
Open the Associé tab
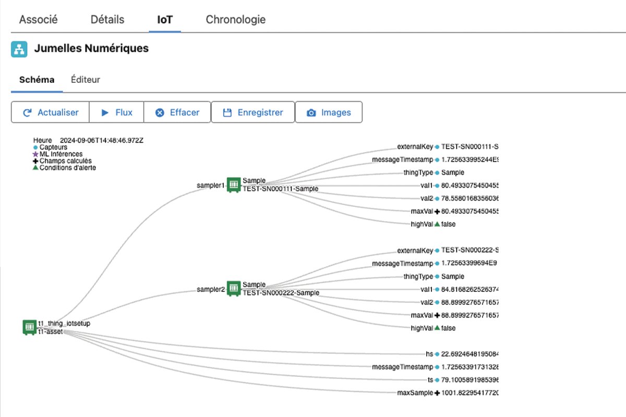click(38, 20)
